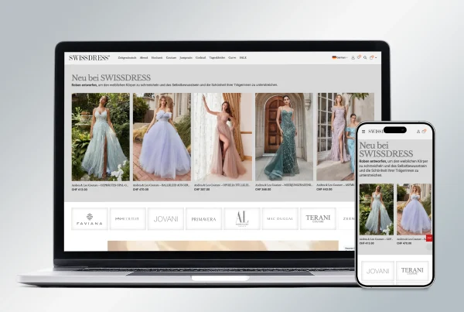Click the CHF 413.00 price on the phone
The width and height of the screenshot is (464, 312).
367,243
